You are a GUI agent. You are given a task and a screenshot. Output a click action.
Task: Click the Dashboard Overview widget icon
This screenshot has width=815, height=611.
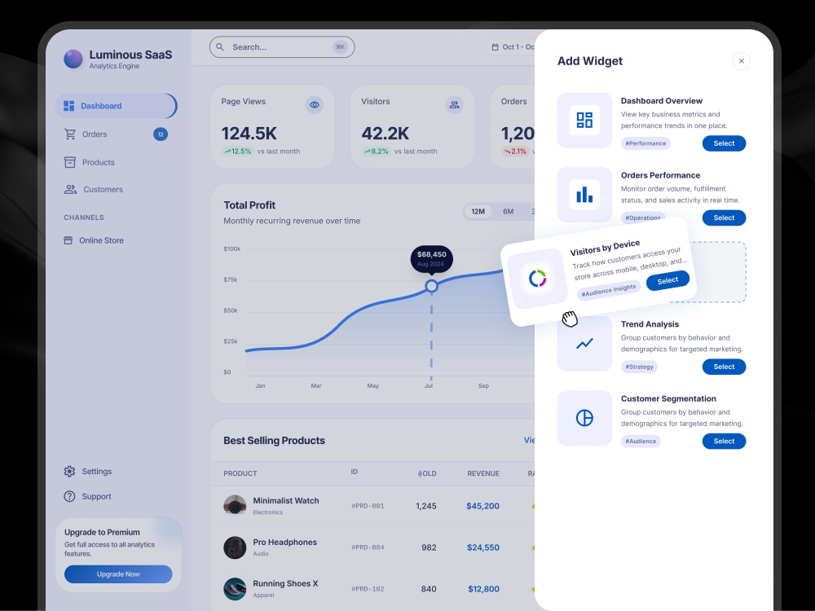point(584,120)
